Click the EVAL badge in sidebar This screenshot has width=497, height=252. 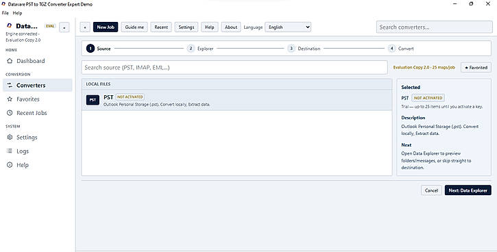pyautogui.click(x=50, y=26)
